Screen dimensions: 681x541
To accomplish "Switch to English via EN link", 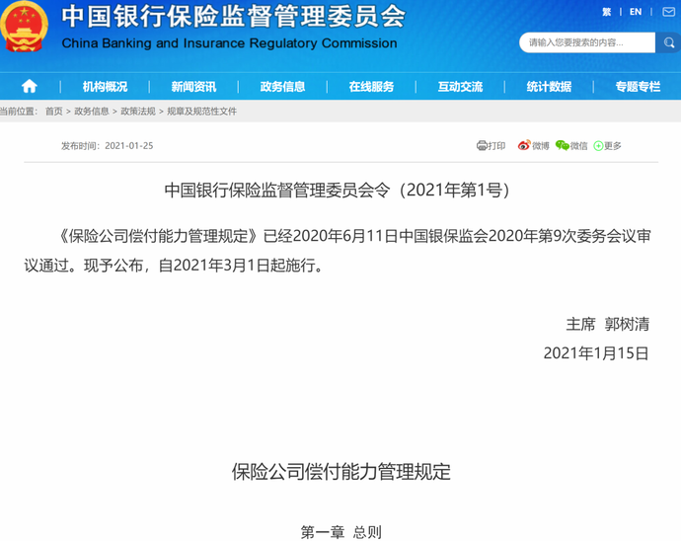I will 636,12.
